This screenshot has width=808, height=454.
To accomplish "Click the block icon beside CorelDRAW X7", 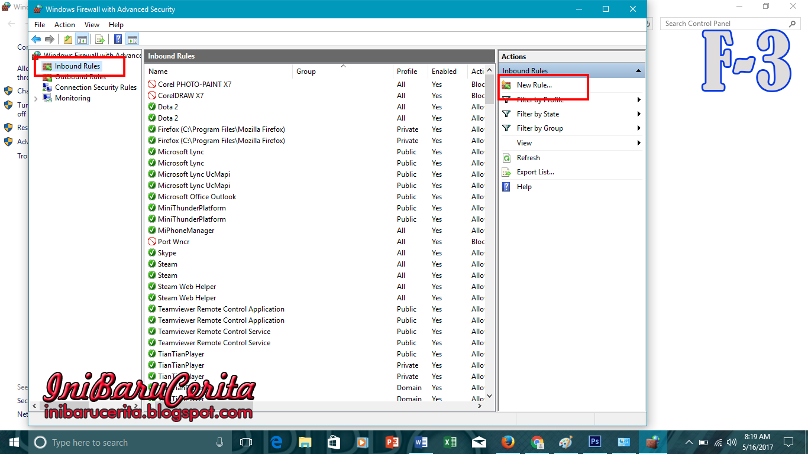I will point(152,96).
